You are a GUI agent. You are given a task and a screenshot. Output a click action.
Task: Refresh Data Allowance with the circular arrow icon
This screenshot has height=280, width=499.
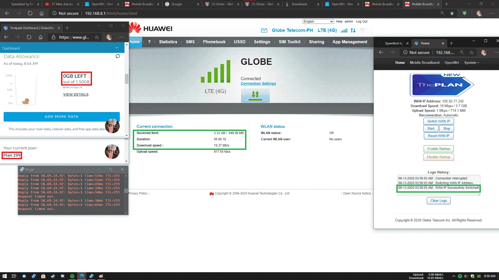click(118, 56)
